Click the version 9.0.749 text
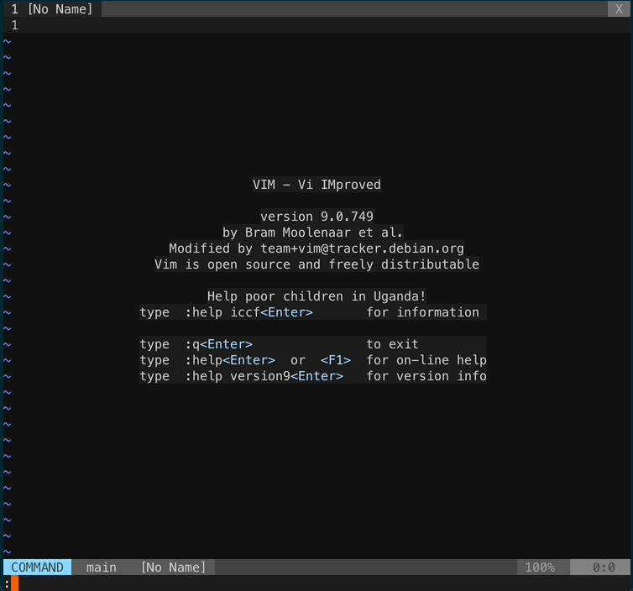The width and height of the screenshot is (633, 591). tap(316, 217)
